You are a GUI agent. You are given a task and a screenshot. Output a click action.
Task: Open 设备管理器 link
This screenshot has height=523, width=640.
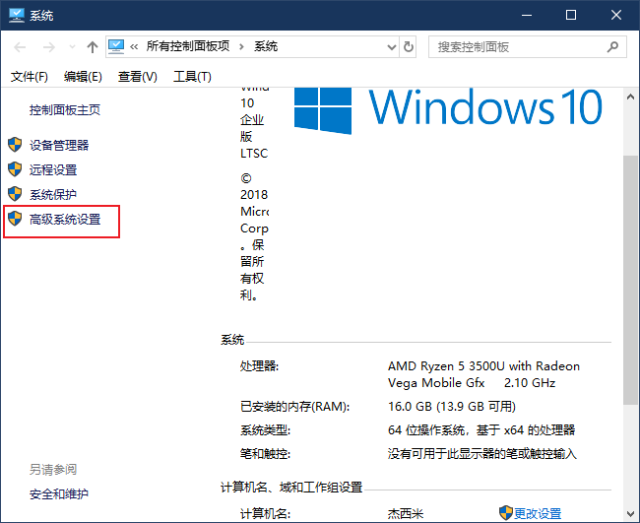59,145
